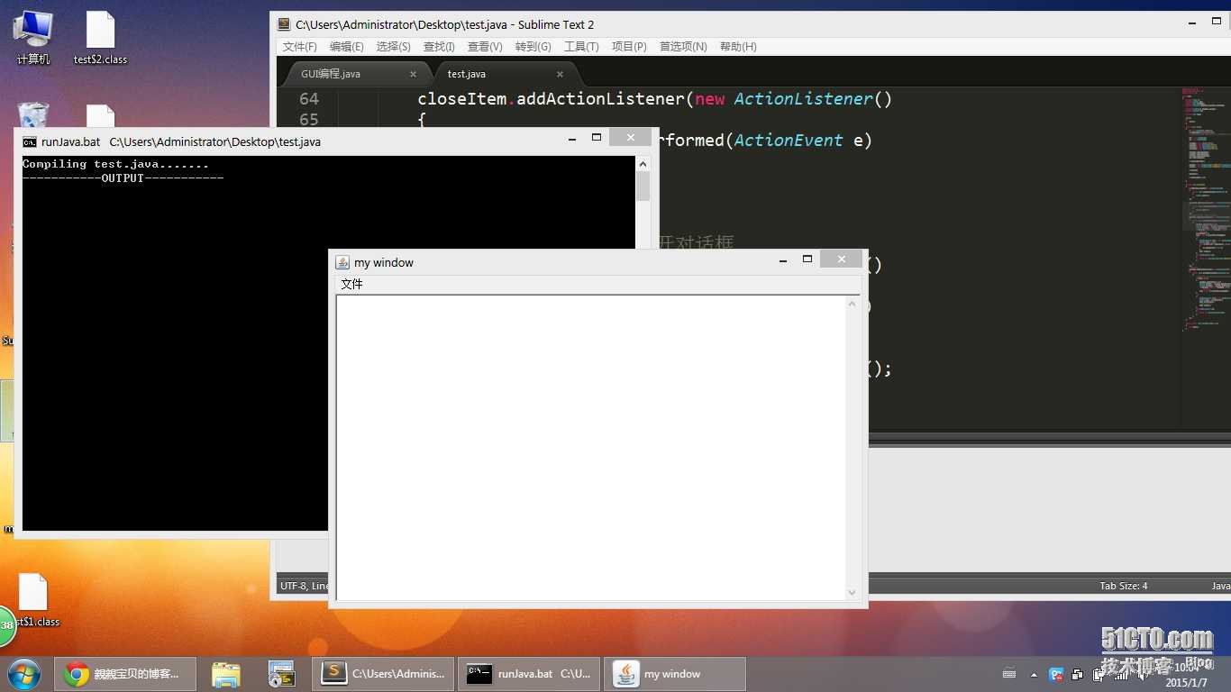
Task: Open the 工具(T) menu
Action: tap(581, 47)
